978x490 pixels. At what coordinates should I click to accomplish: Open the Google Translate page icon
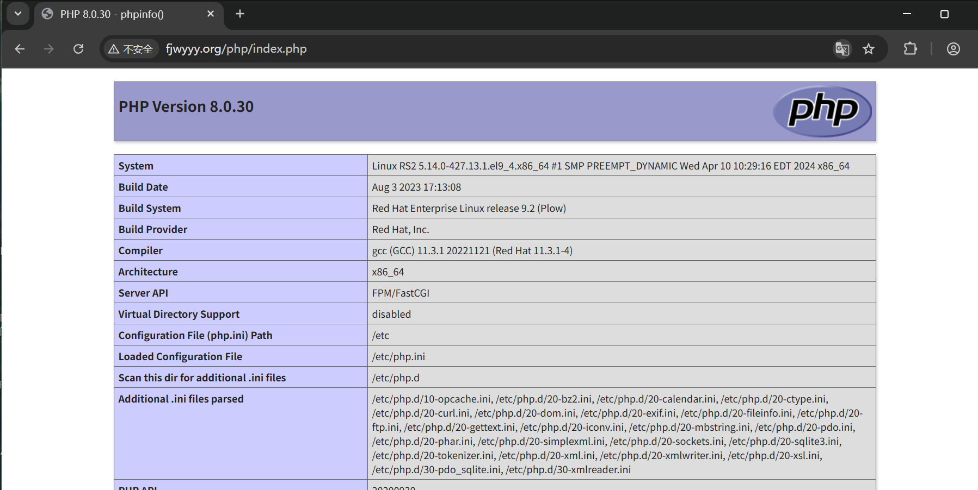point(842,49)
